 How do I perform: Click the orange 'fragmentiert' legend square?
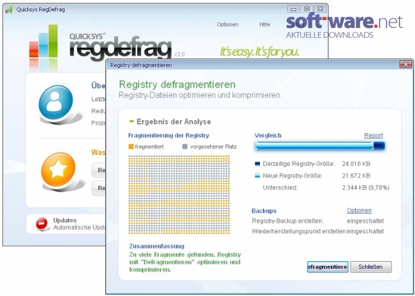tap(131, 146)
